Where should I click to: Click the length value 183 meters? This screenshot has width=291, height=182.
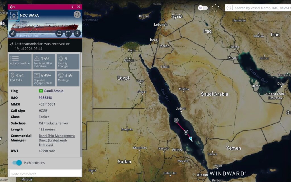(47, 129)
